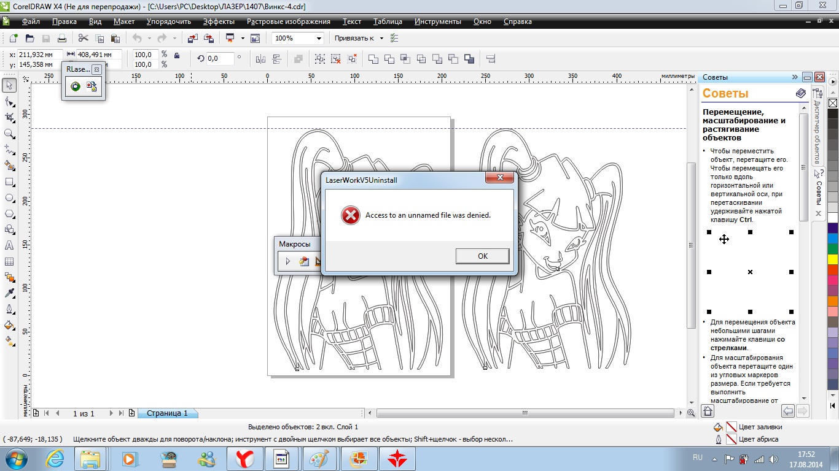Click the play button in Макросы toolbar
Viewport: 839px width, 471px height.
(287, 261)
